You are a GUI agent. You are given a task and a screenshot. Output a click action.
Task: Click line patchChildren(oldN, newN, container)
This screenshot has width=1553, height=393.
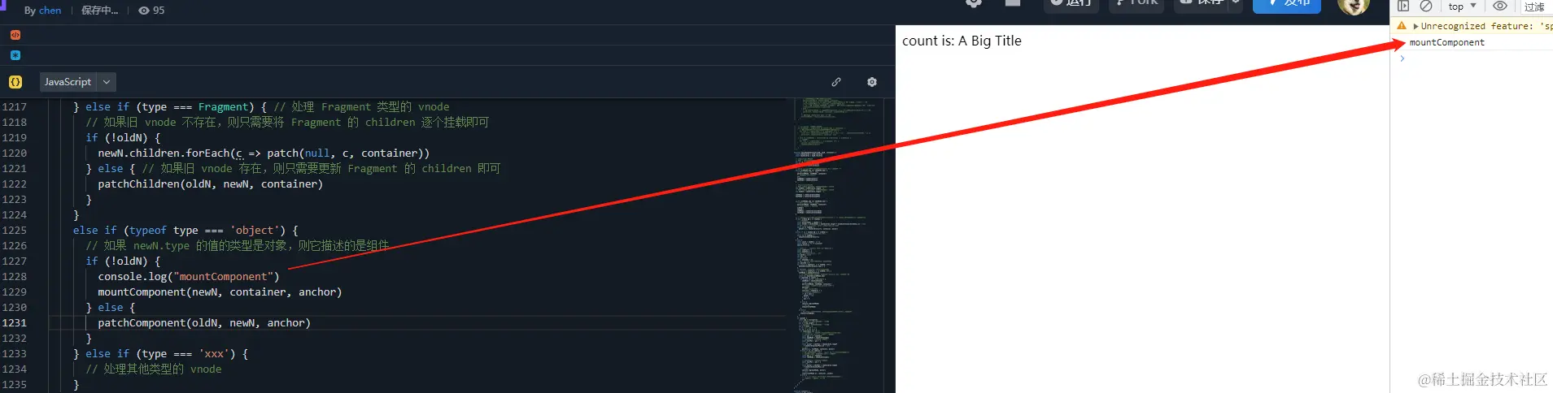211,184
